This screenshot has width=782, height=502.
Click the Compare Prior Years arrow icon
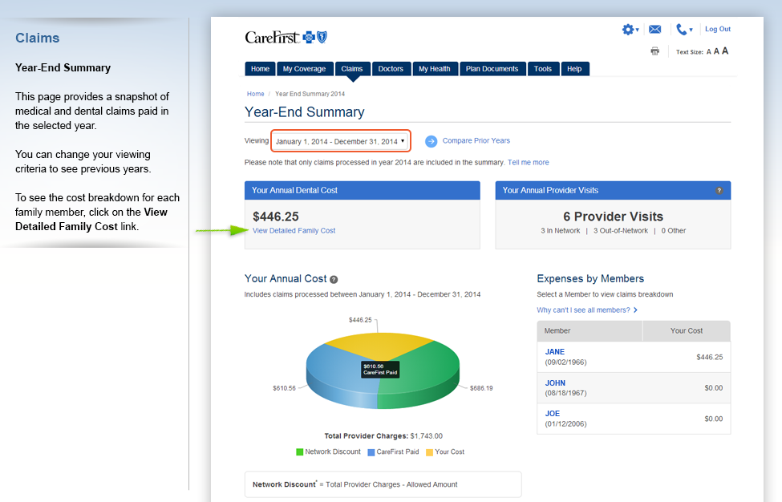tap(431, 141)
